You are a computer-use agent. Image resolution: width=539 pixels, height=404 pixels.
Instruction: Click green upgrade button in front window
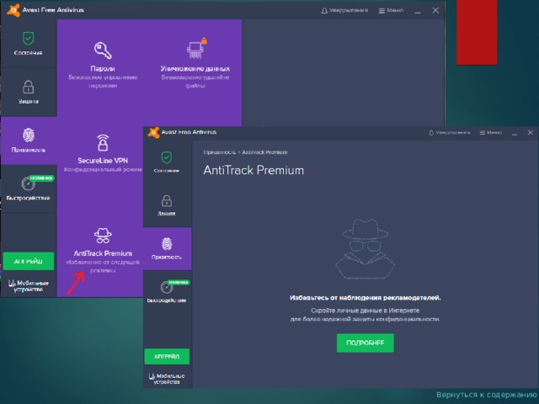[167, 356]
